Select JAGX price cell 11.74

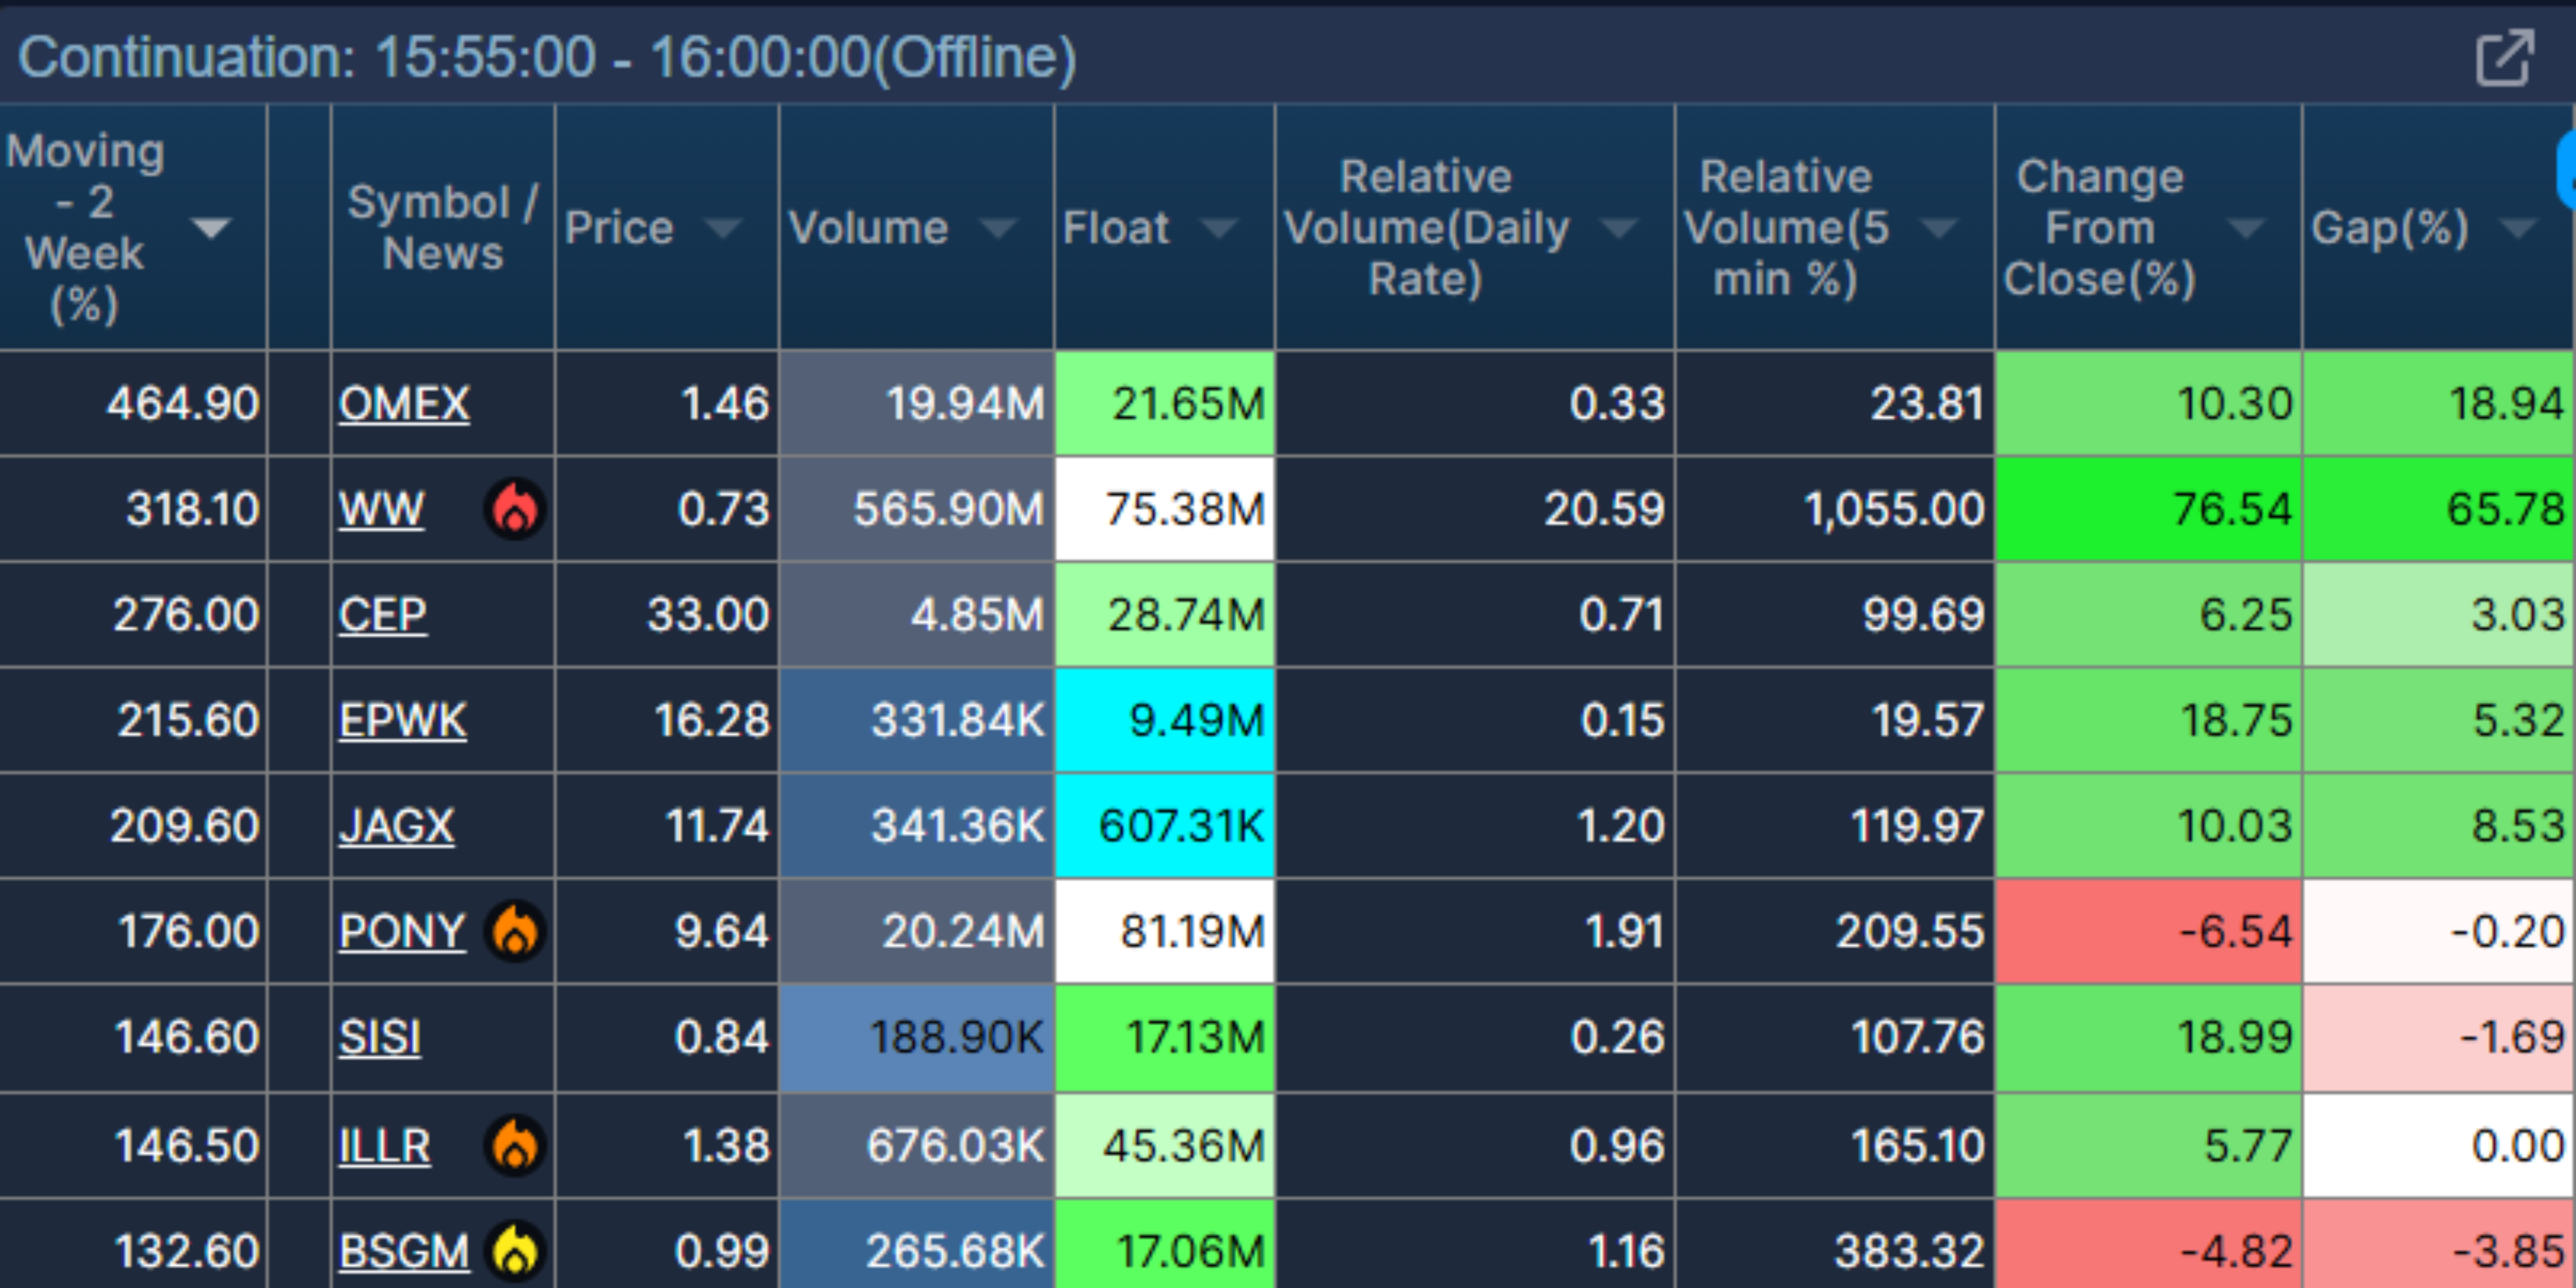point(667,826)
